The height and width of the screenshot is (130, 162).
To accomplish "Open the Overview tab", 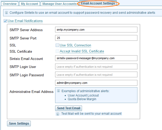I will (10, 4).
